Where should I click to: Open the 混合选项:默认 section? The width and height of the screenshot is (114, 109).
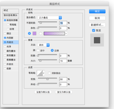coord(11,15)
